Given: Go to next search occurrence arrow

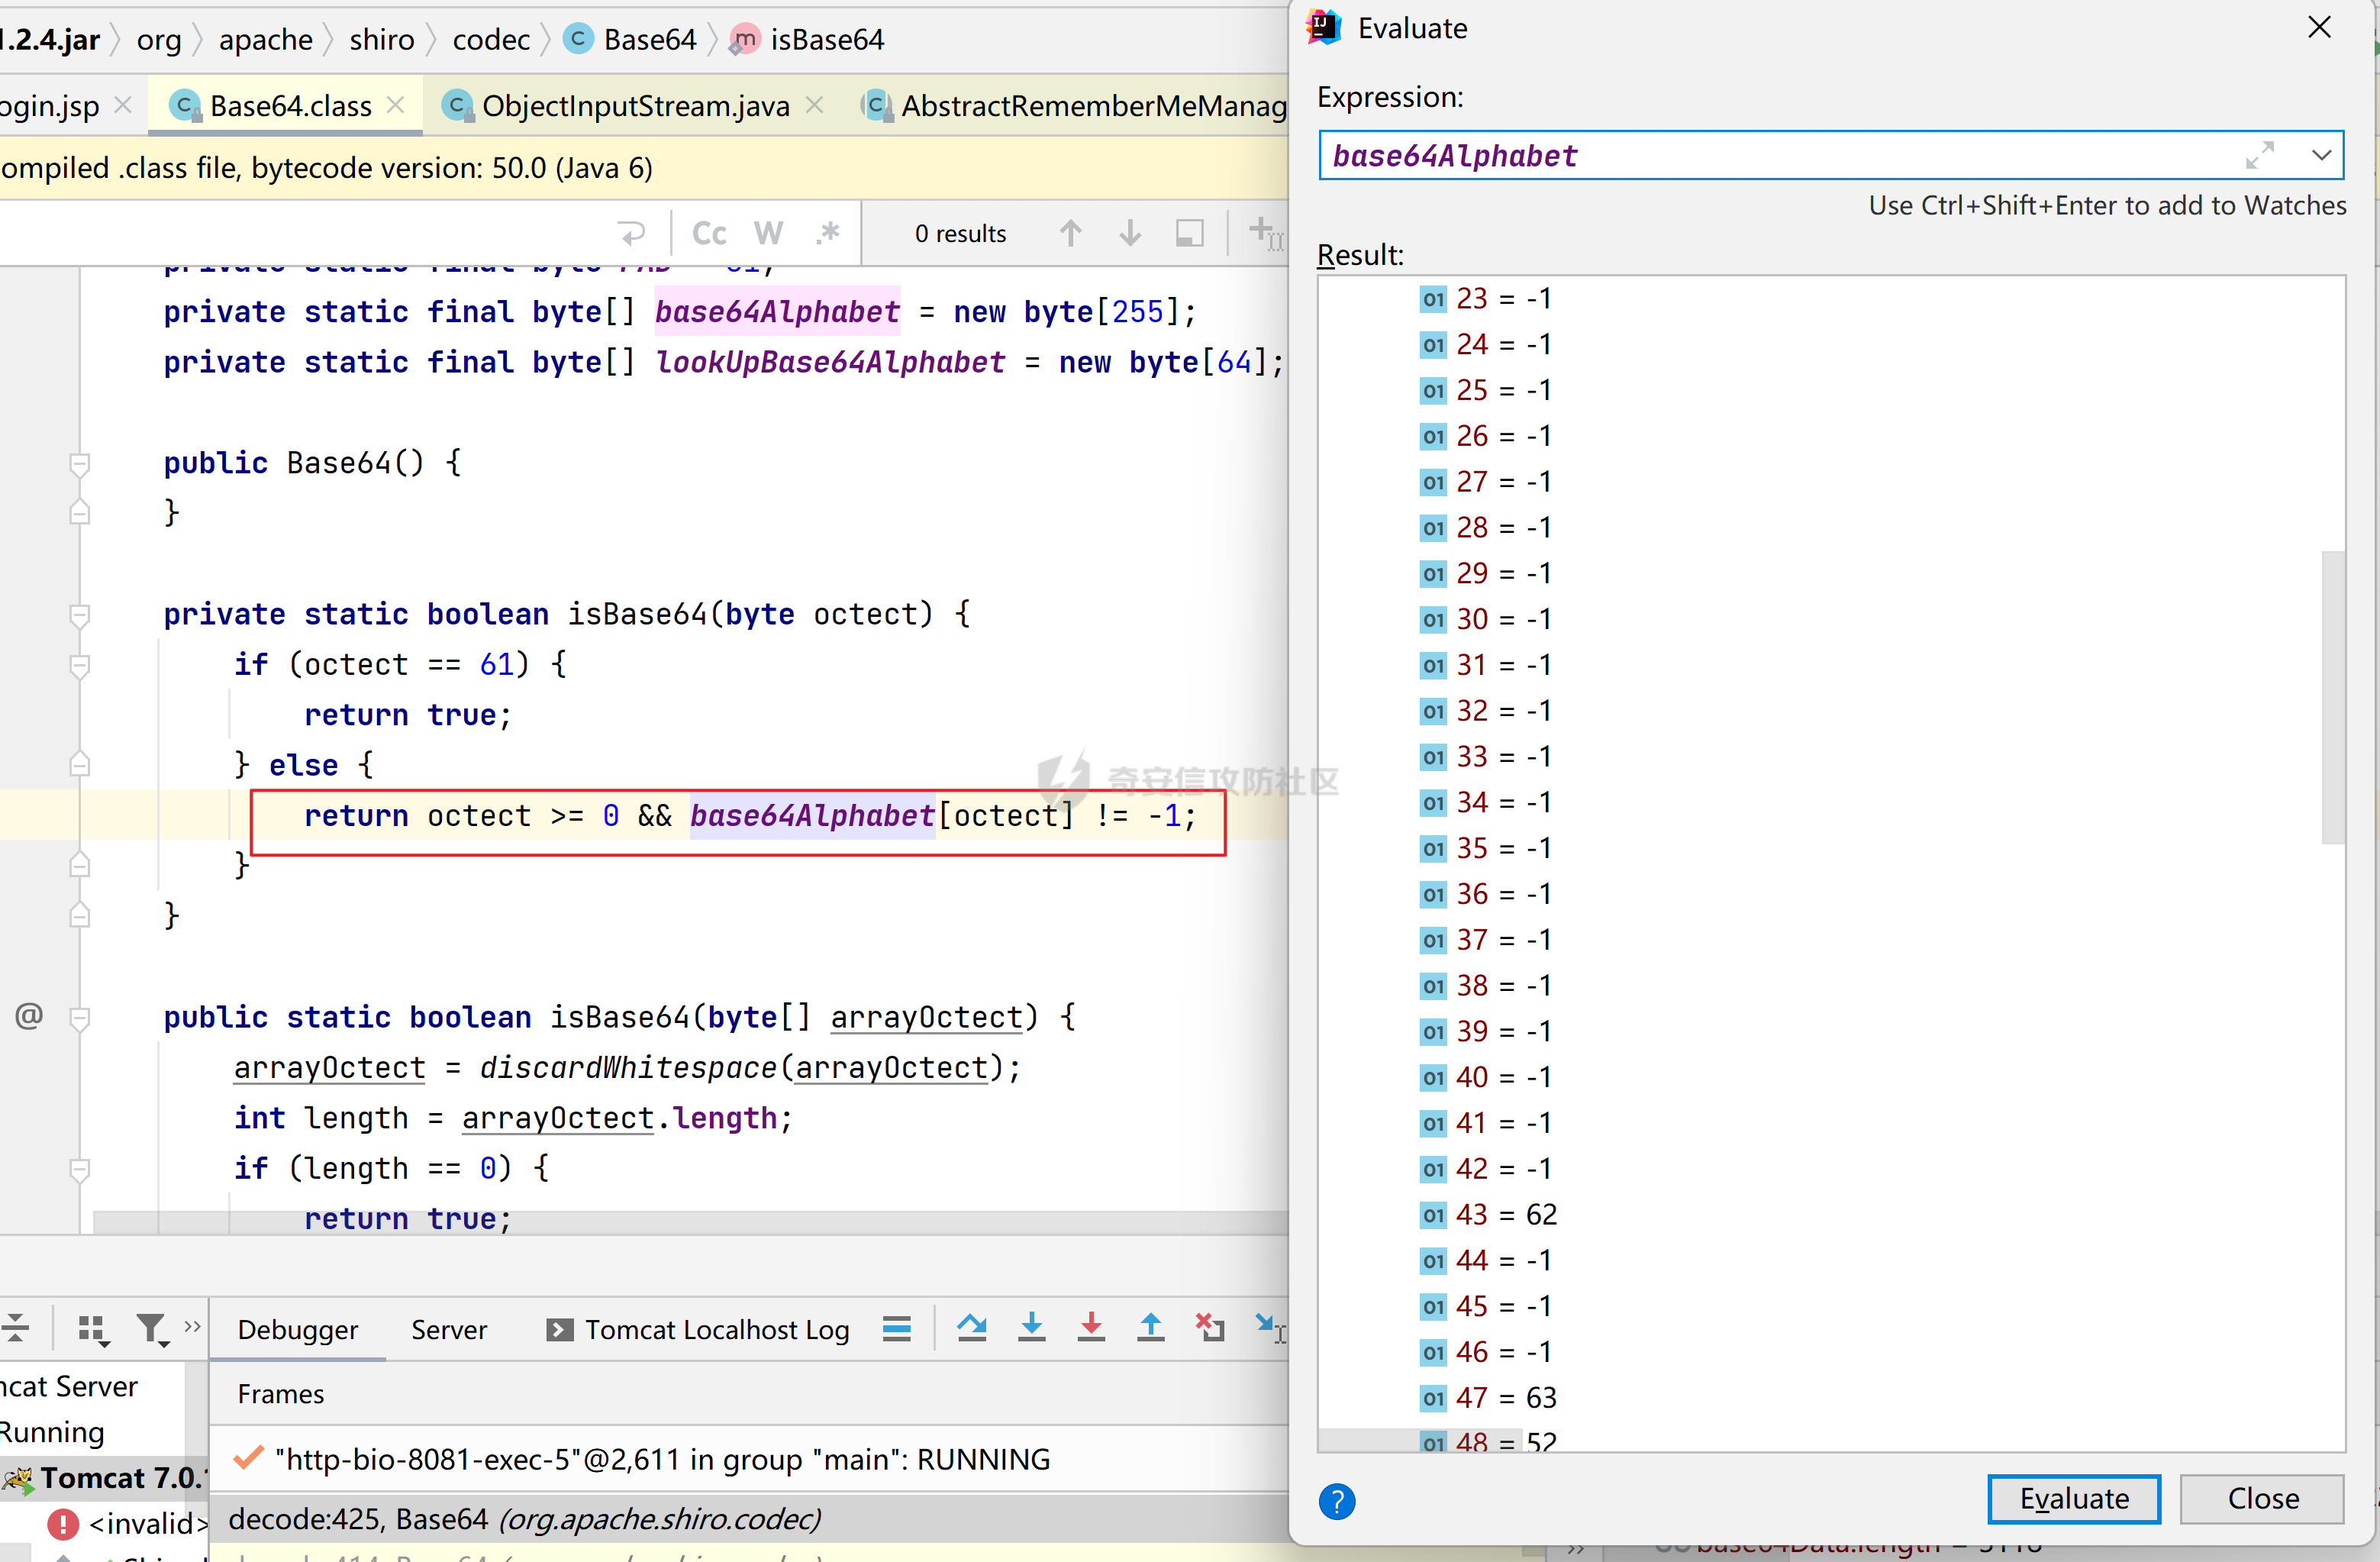Looking at the screenshot, I should [1130, 233].
